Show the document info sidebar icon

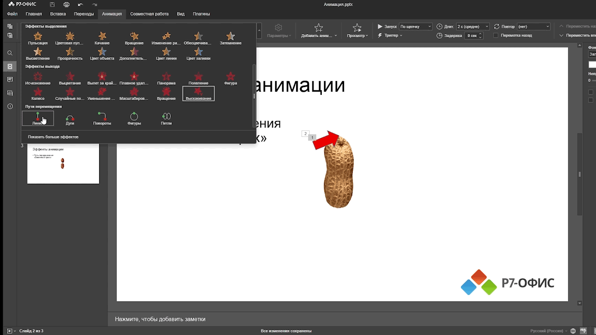(x=10, y=107)
